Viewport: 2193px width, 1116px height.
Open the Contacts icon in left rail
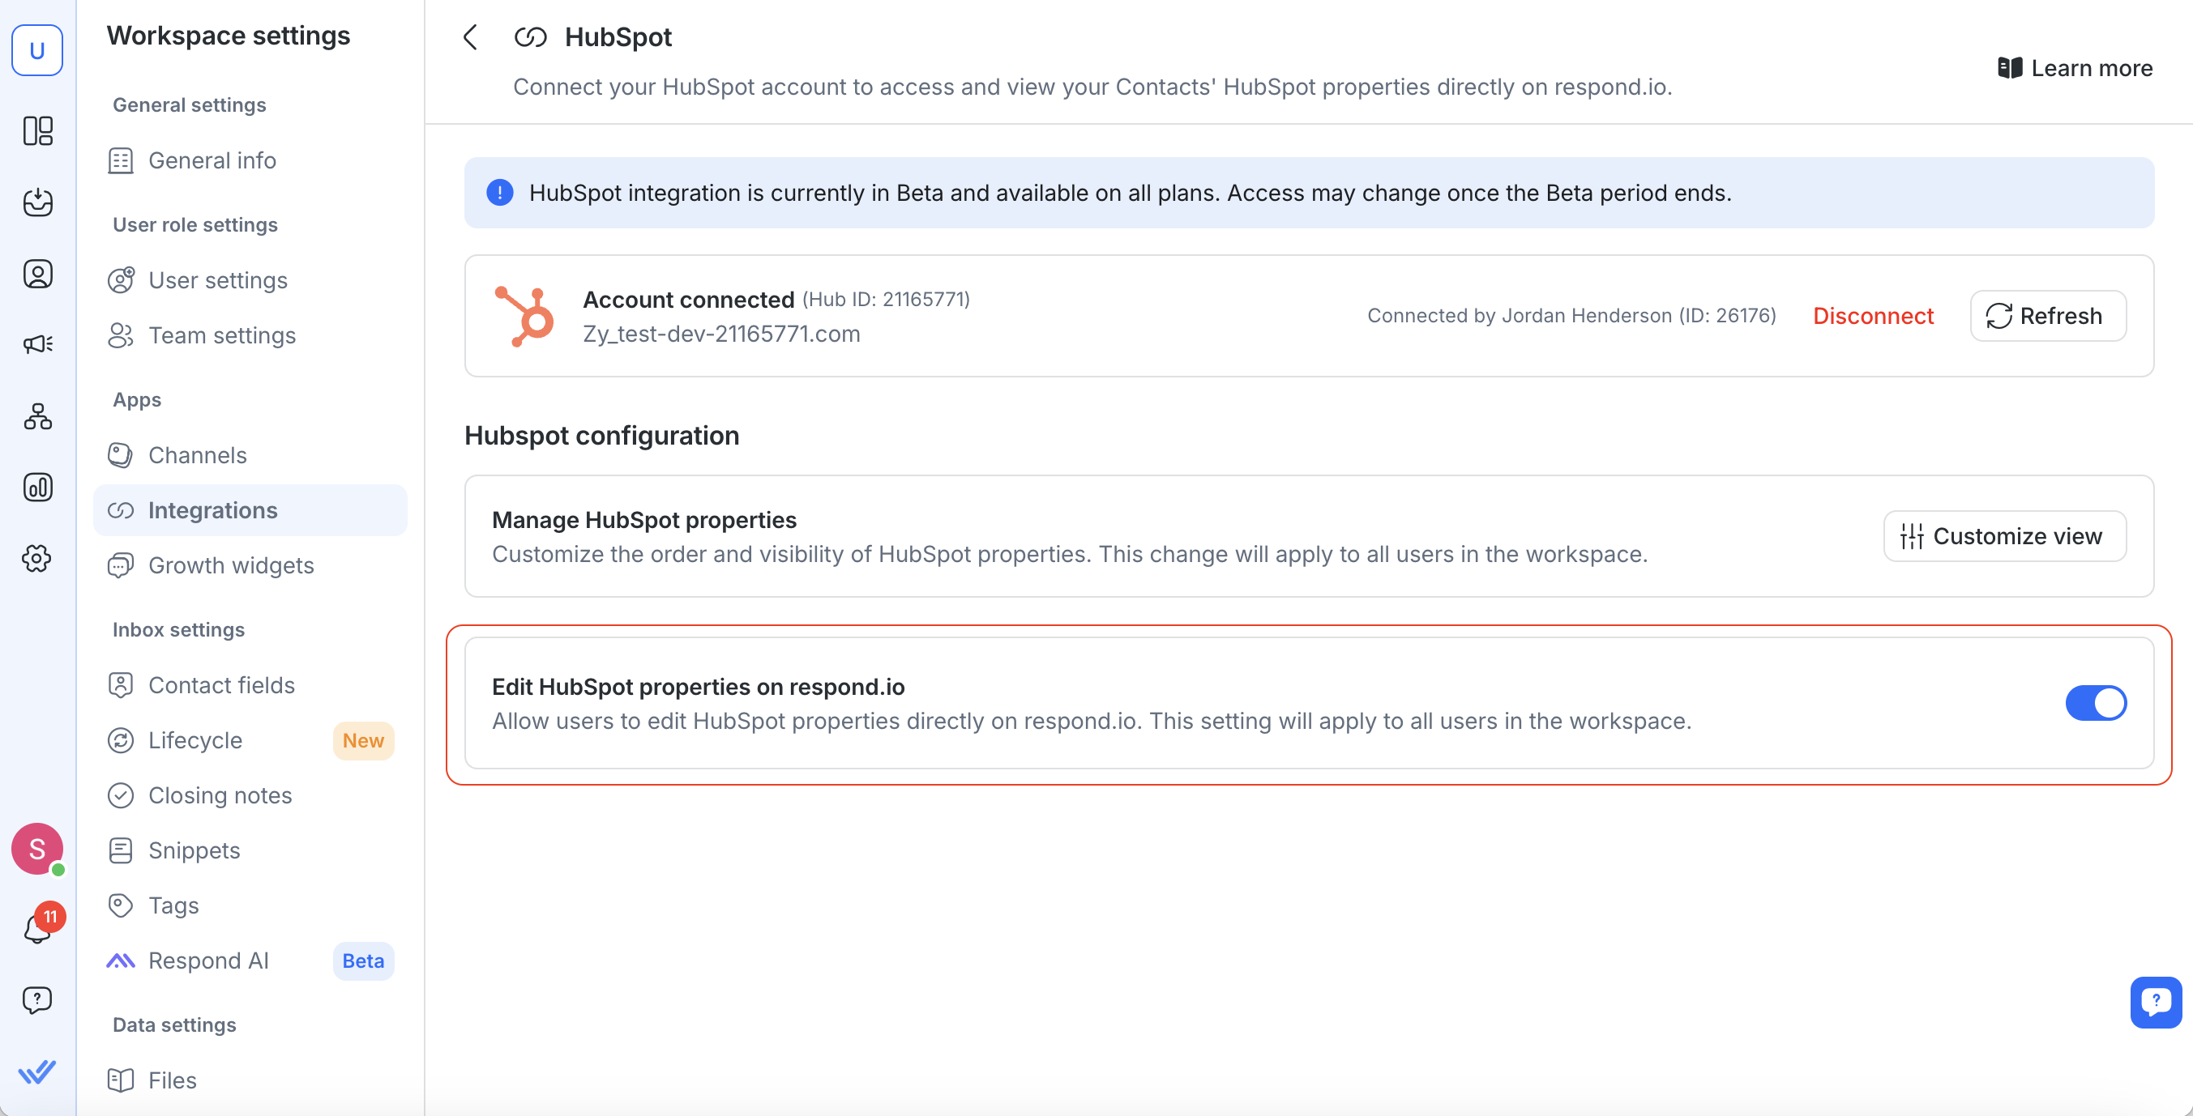37,274
